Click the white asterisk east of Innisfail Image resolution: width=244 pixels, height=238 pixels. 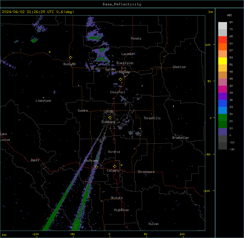tap(142, 86)
